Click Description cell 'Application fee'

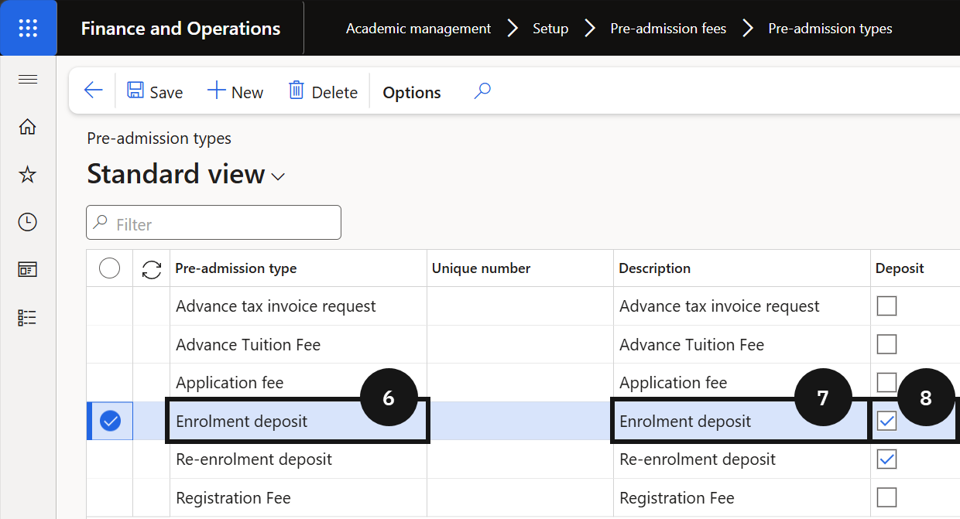pyautogui.click(x=742, y=382)
